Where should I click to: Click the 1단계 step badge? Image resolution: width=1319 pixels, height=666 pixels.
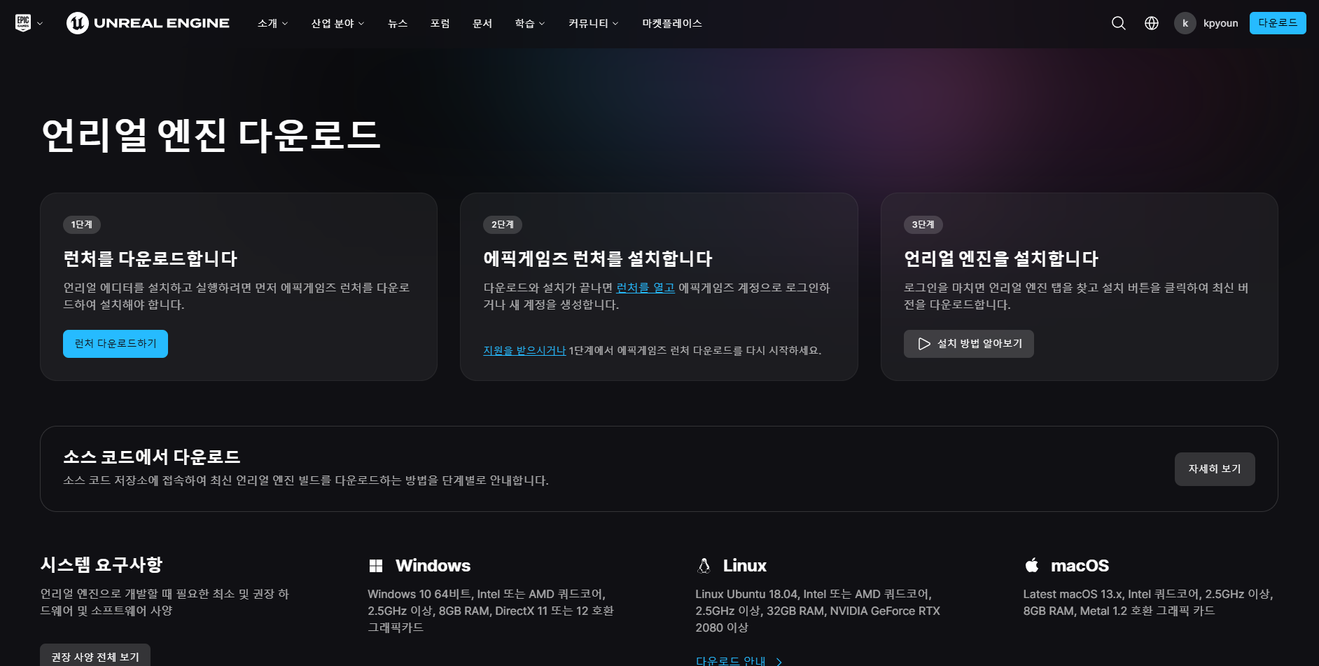(82, 225)
